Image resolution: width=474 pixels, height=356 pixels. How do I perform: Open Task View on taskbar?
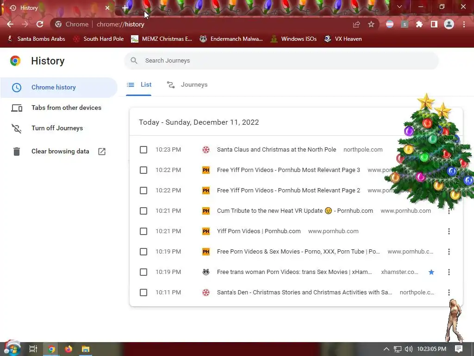pyautogui.click(x=33, y=349)
